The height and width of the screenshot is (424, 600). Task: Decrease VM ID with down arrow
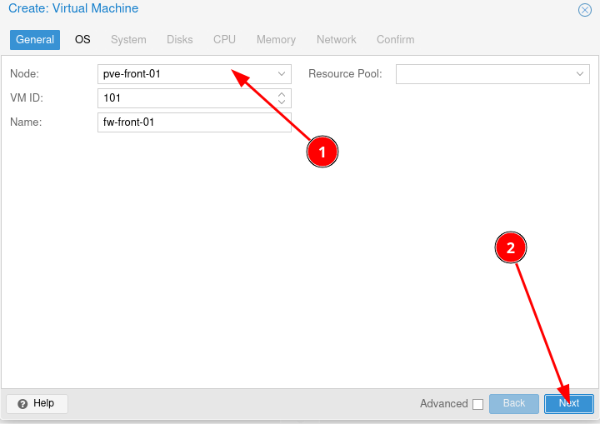click(282, 102)
